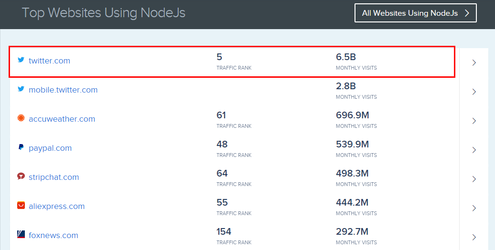The width and height of the screenshot is (495, 250).
Task: Expand the accuweather.com row chevron
Action: point(474,121)
